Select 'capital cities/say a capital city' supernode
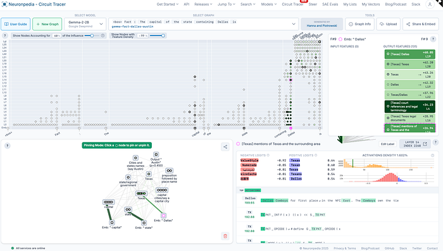The image size is (443, 251). pos(162,190)
